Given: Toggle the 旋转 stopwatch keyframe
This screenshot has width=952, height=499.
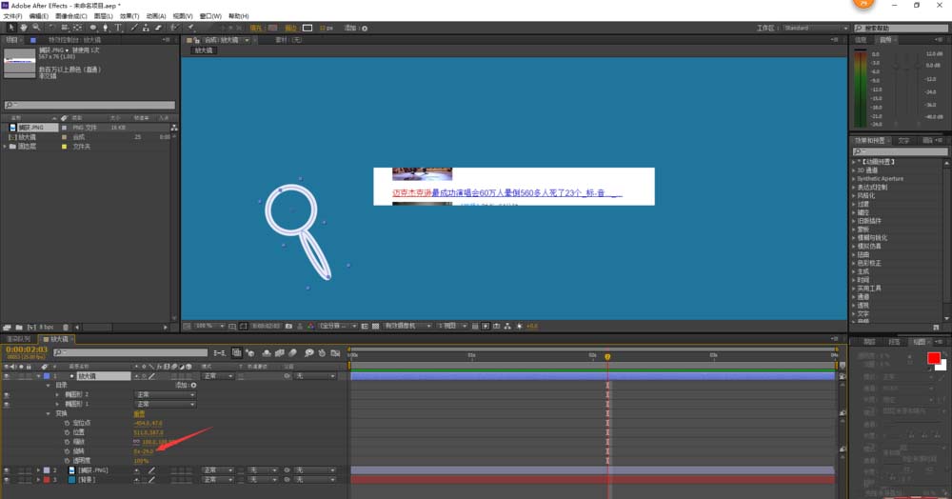Looking at the screenshot, I should (67, 451).
